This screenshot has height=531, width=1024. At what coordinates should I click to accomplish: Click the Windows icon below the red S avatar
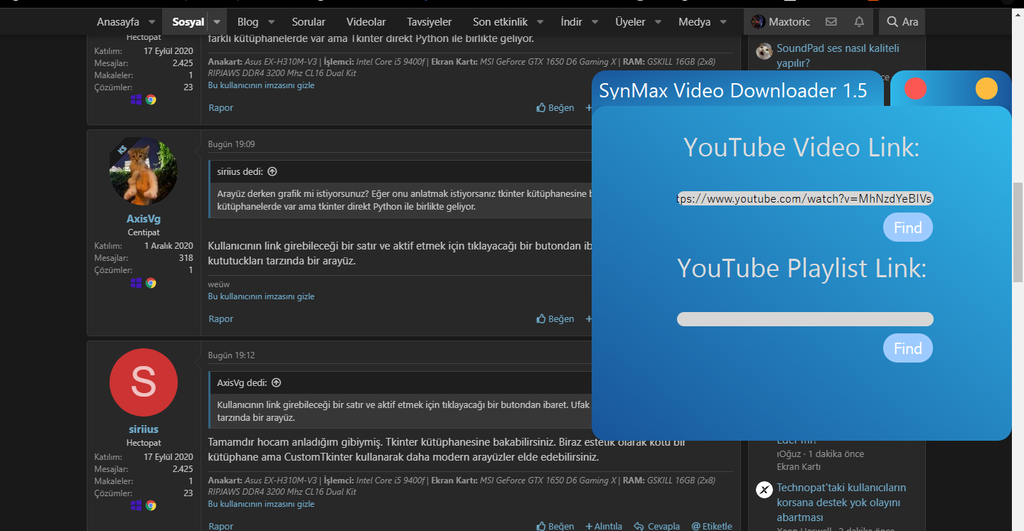[x=137, y=505]
